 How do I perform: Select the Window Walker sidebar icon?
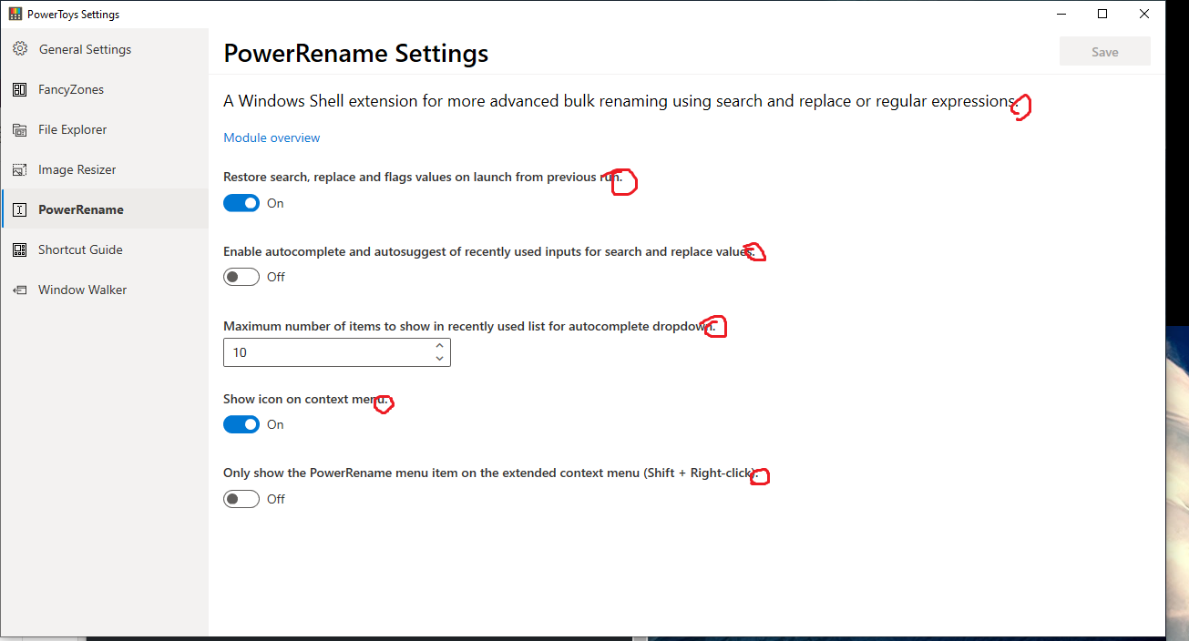(x=19, y=289)
